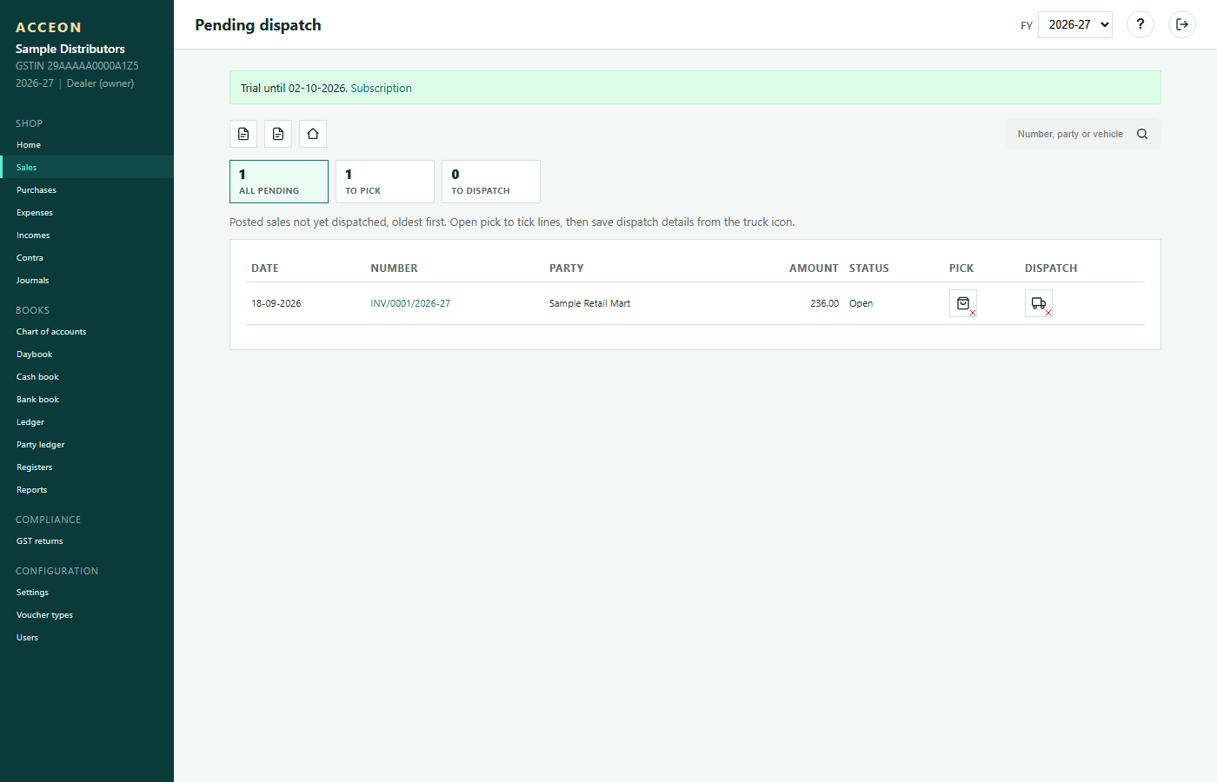
Task: Open the Ledger page in the sidebar
Action: [87, 422]
